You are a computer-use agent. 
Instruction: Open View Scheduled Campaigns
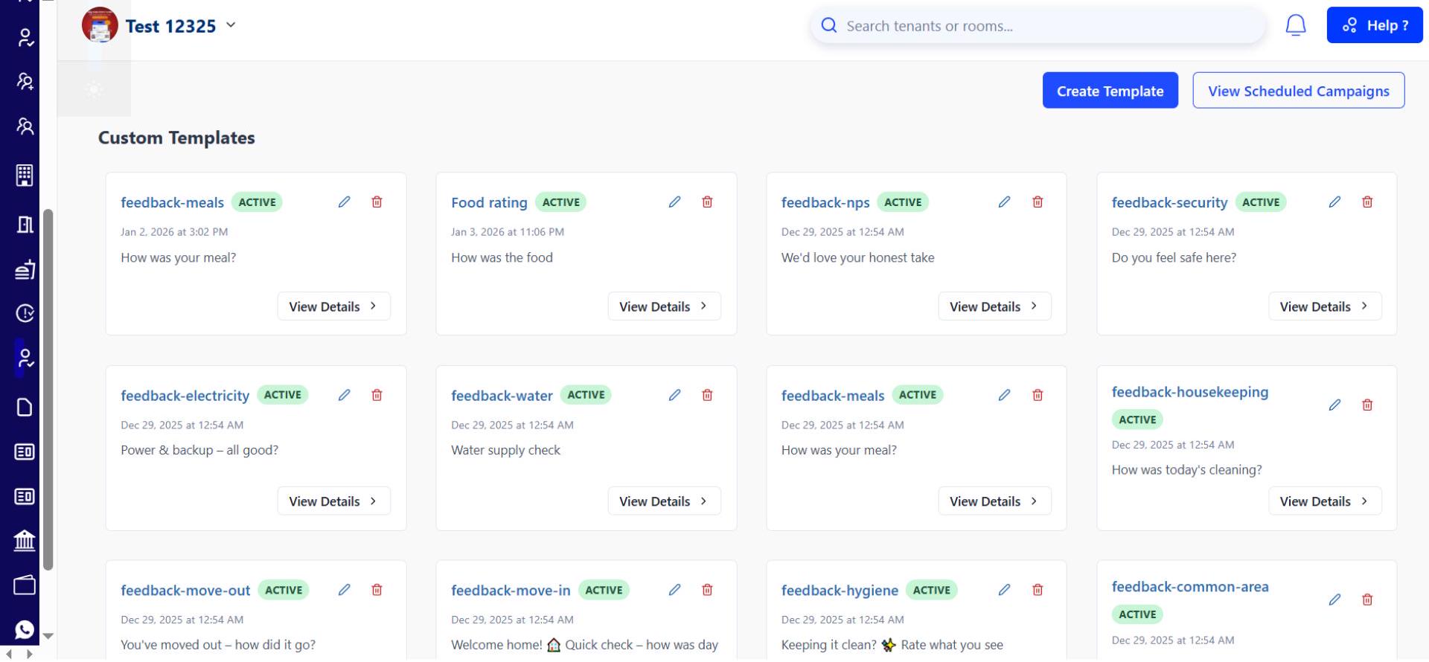coord(1298,91)
